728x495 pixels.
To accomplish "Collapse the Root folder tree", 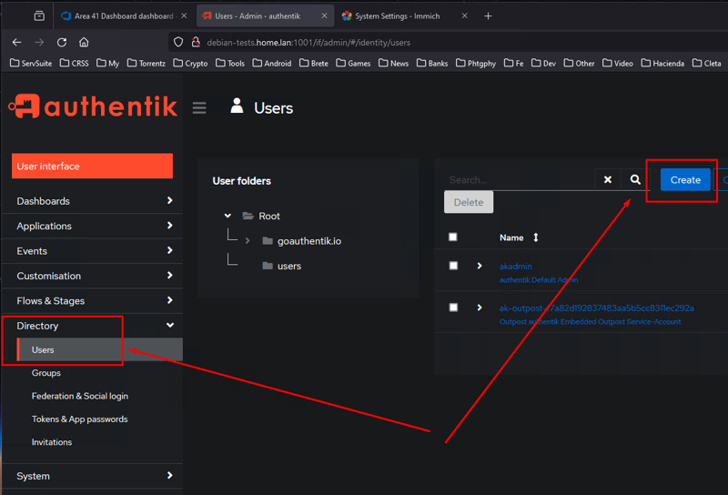I will 227,216.
